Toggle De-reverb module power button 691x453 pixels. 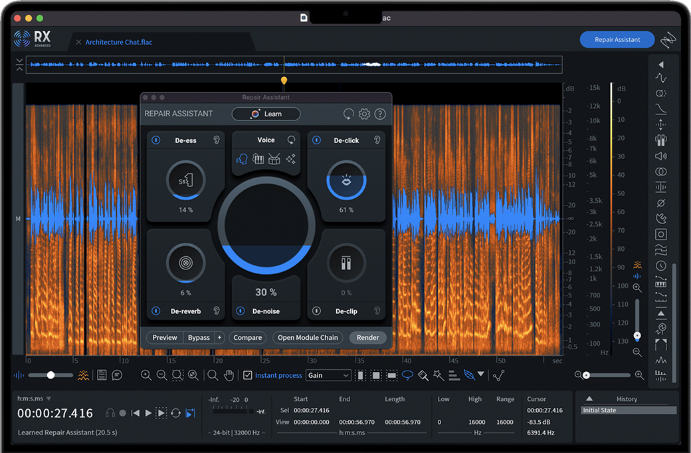pyautogui.click(x=155, y=311)
